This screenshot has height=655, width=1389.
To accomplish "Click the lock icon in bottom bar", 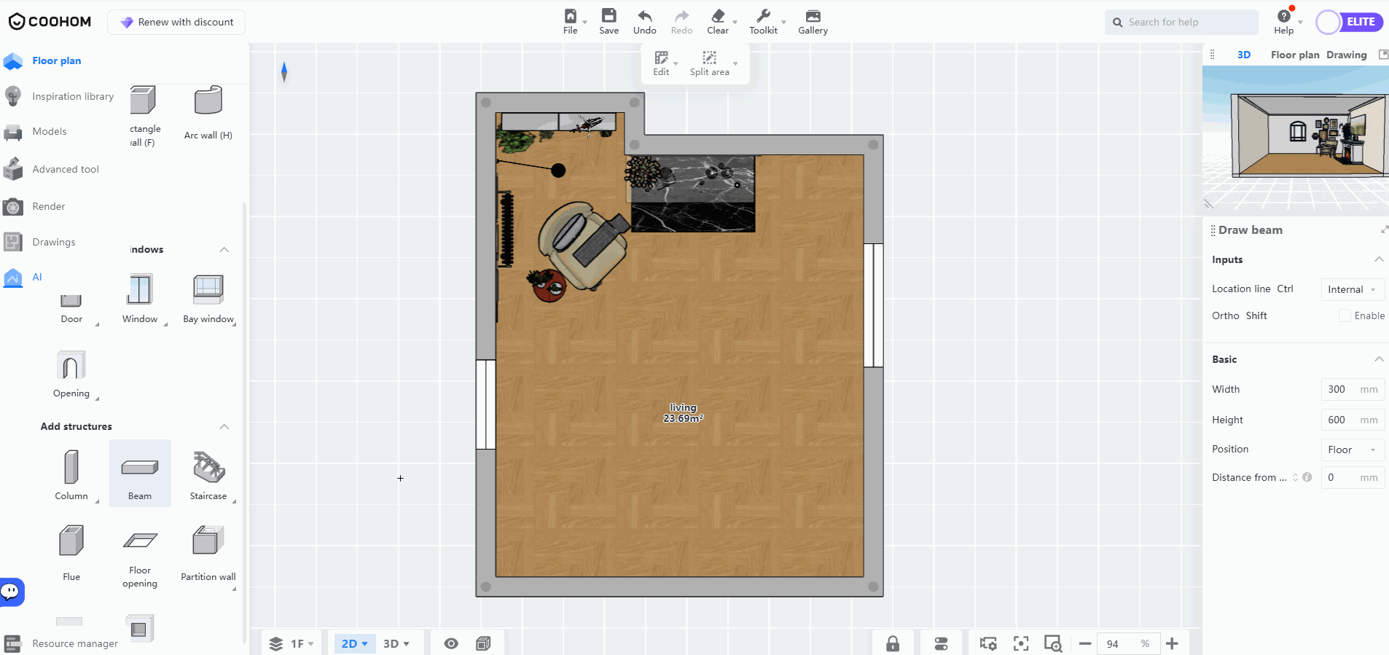I will 893,643.
